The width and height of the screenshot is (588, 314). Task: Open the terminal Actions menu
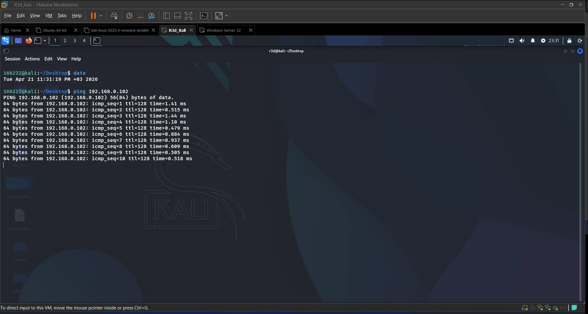click(x=32, y=59)
